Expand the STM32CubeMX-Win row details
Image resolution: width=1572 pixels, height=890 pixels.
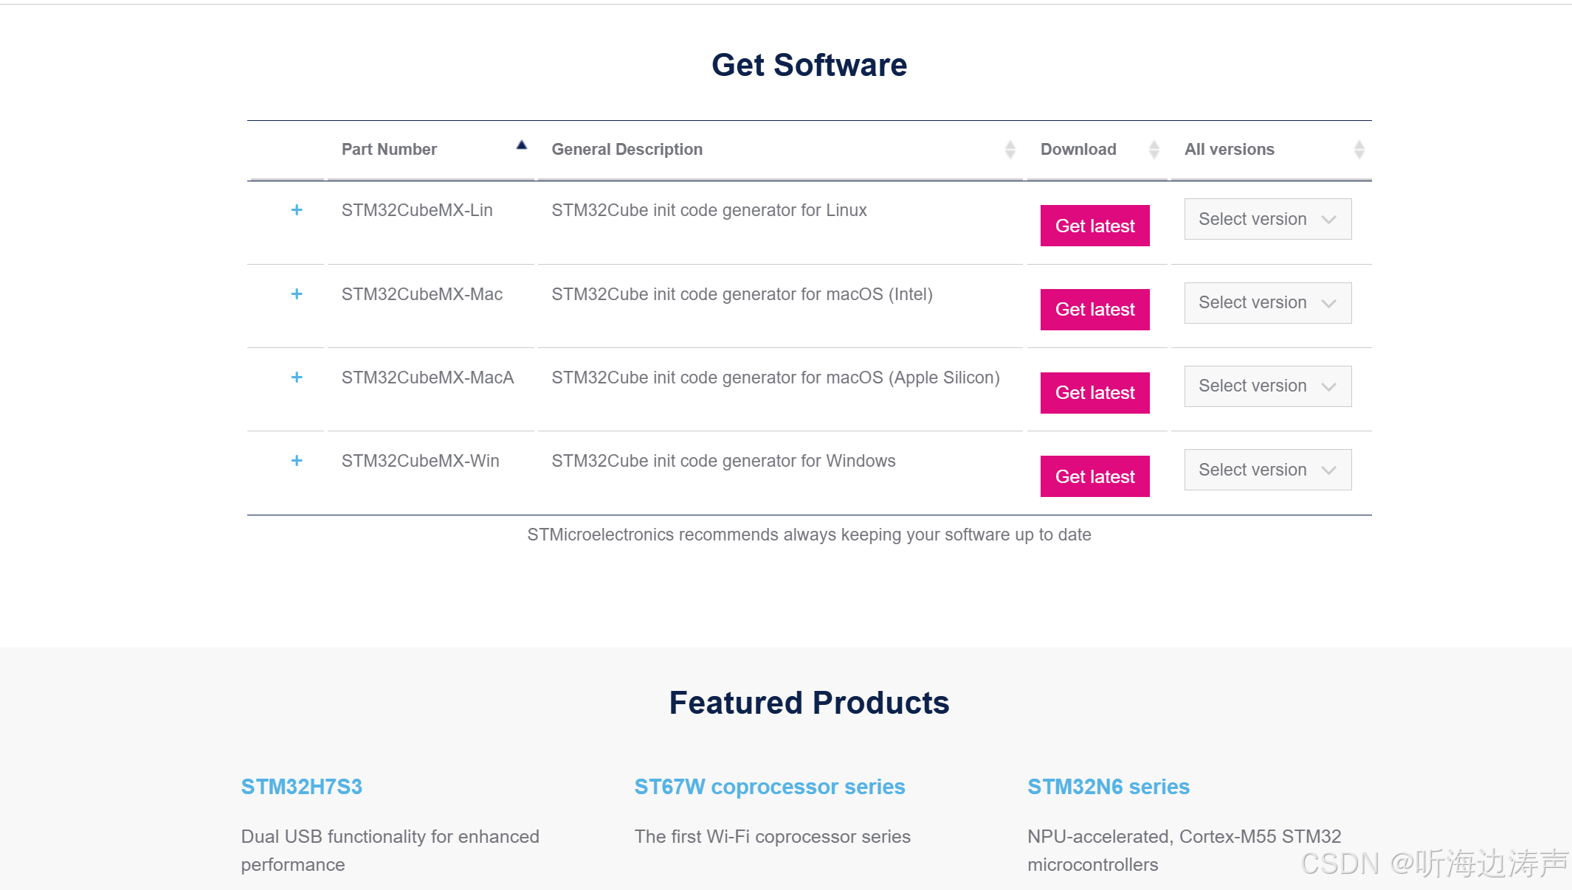(x=297, y=461)
